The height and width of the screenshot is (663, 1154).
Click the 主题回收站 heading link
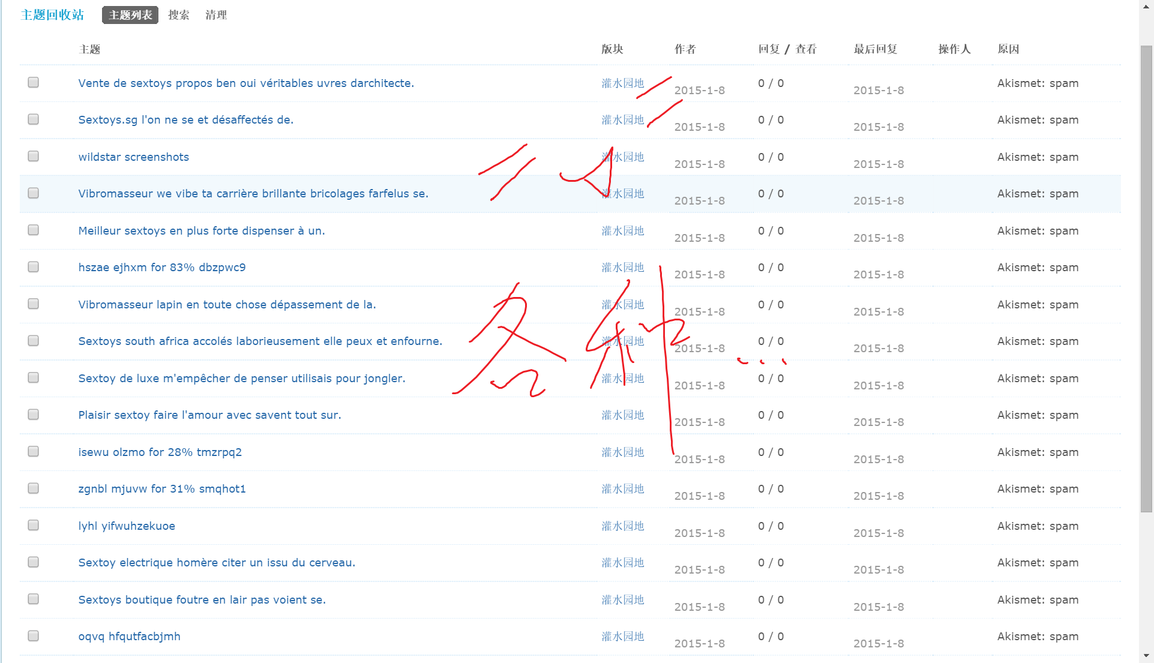(x=52, y=15)
